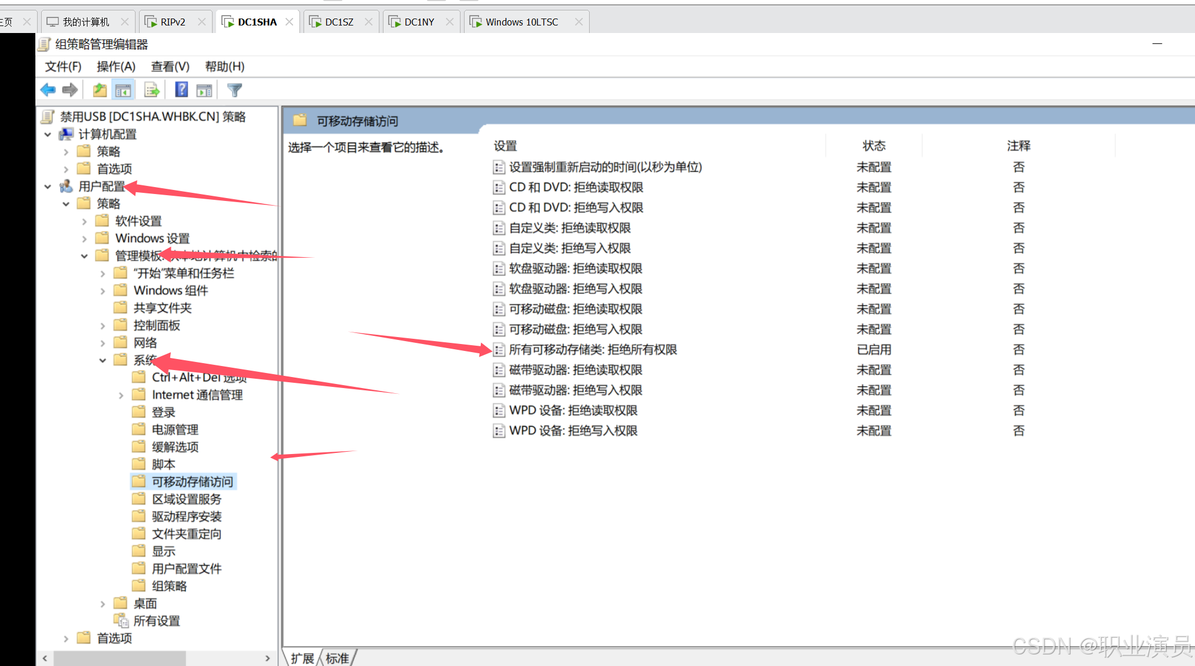1195x666 pixels.
Task: Switch to the DC1SZ VM tab
Action: (339, 22)
